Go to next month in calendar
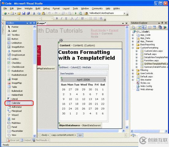 104,80
